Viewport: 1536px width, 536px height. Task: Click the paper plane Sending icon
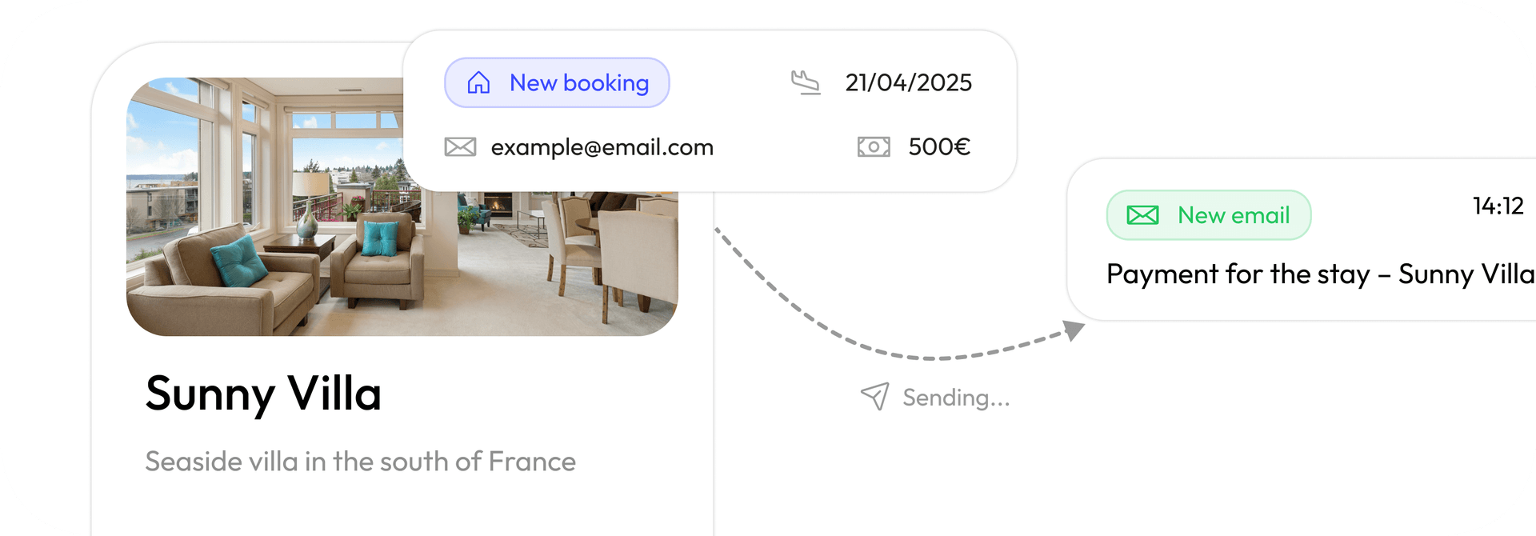click(x=874, y=396)
